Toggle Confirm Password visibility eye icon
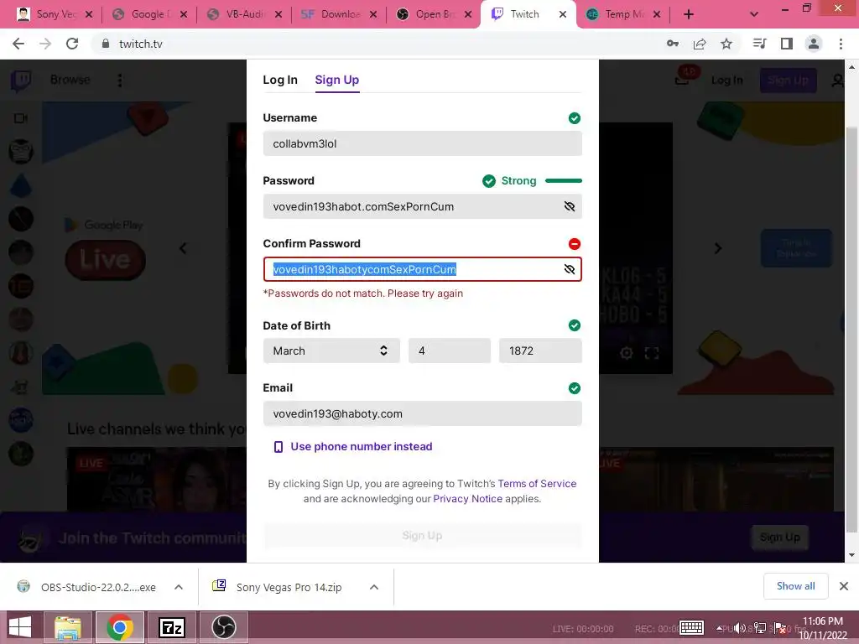 pos(570,269)
